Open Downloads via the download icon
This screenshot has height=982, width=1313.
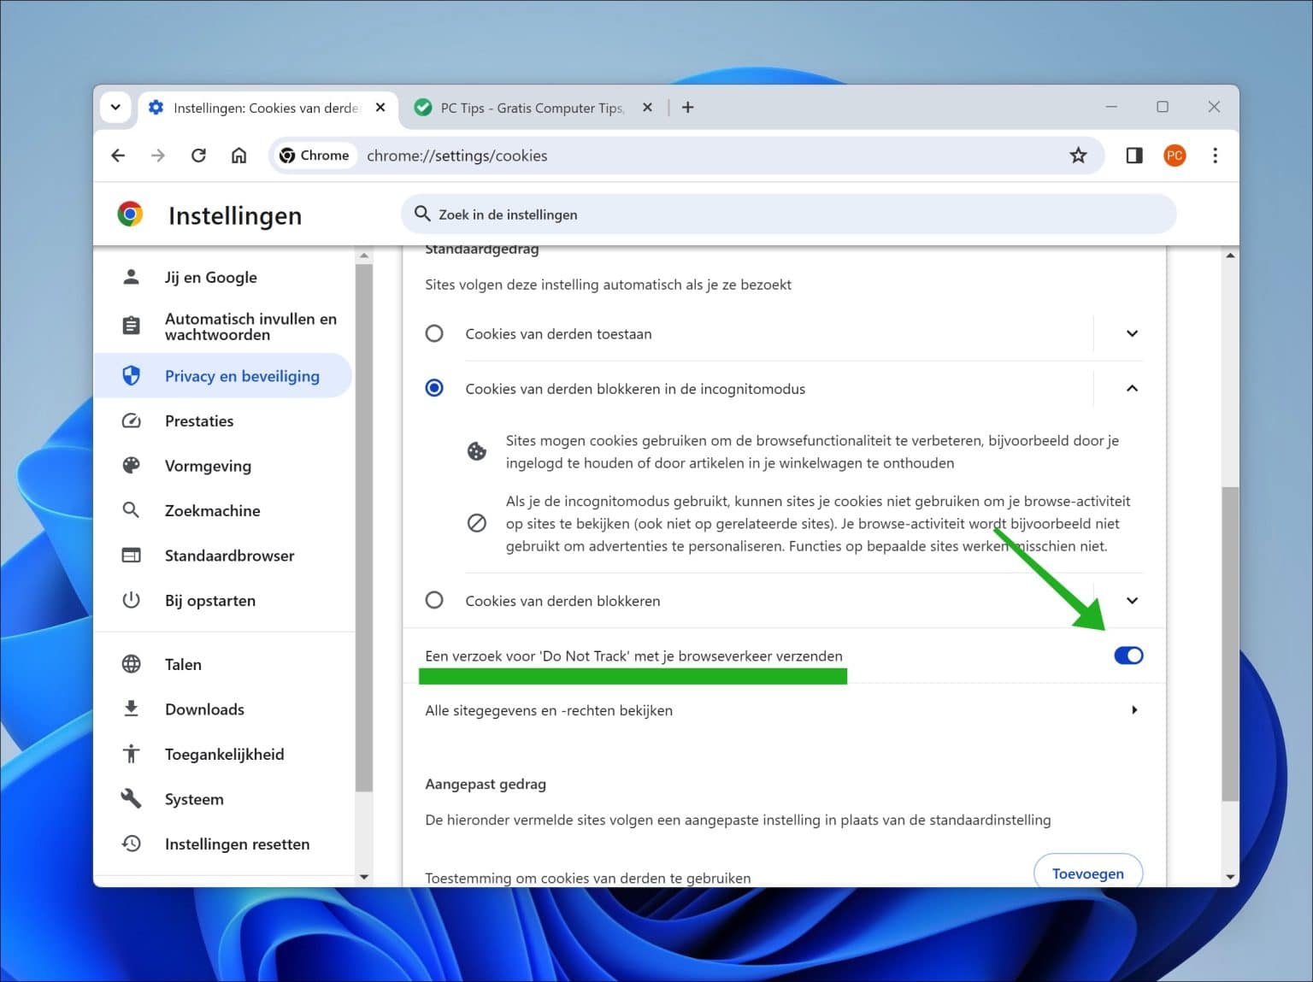[x=132, y=709]
